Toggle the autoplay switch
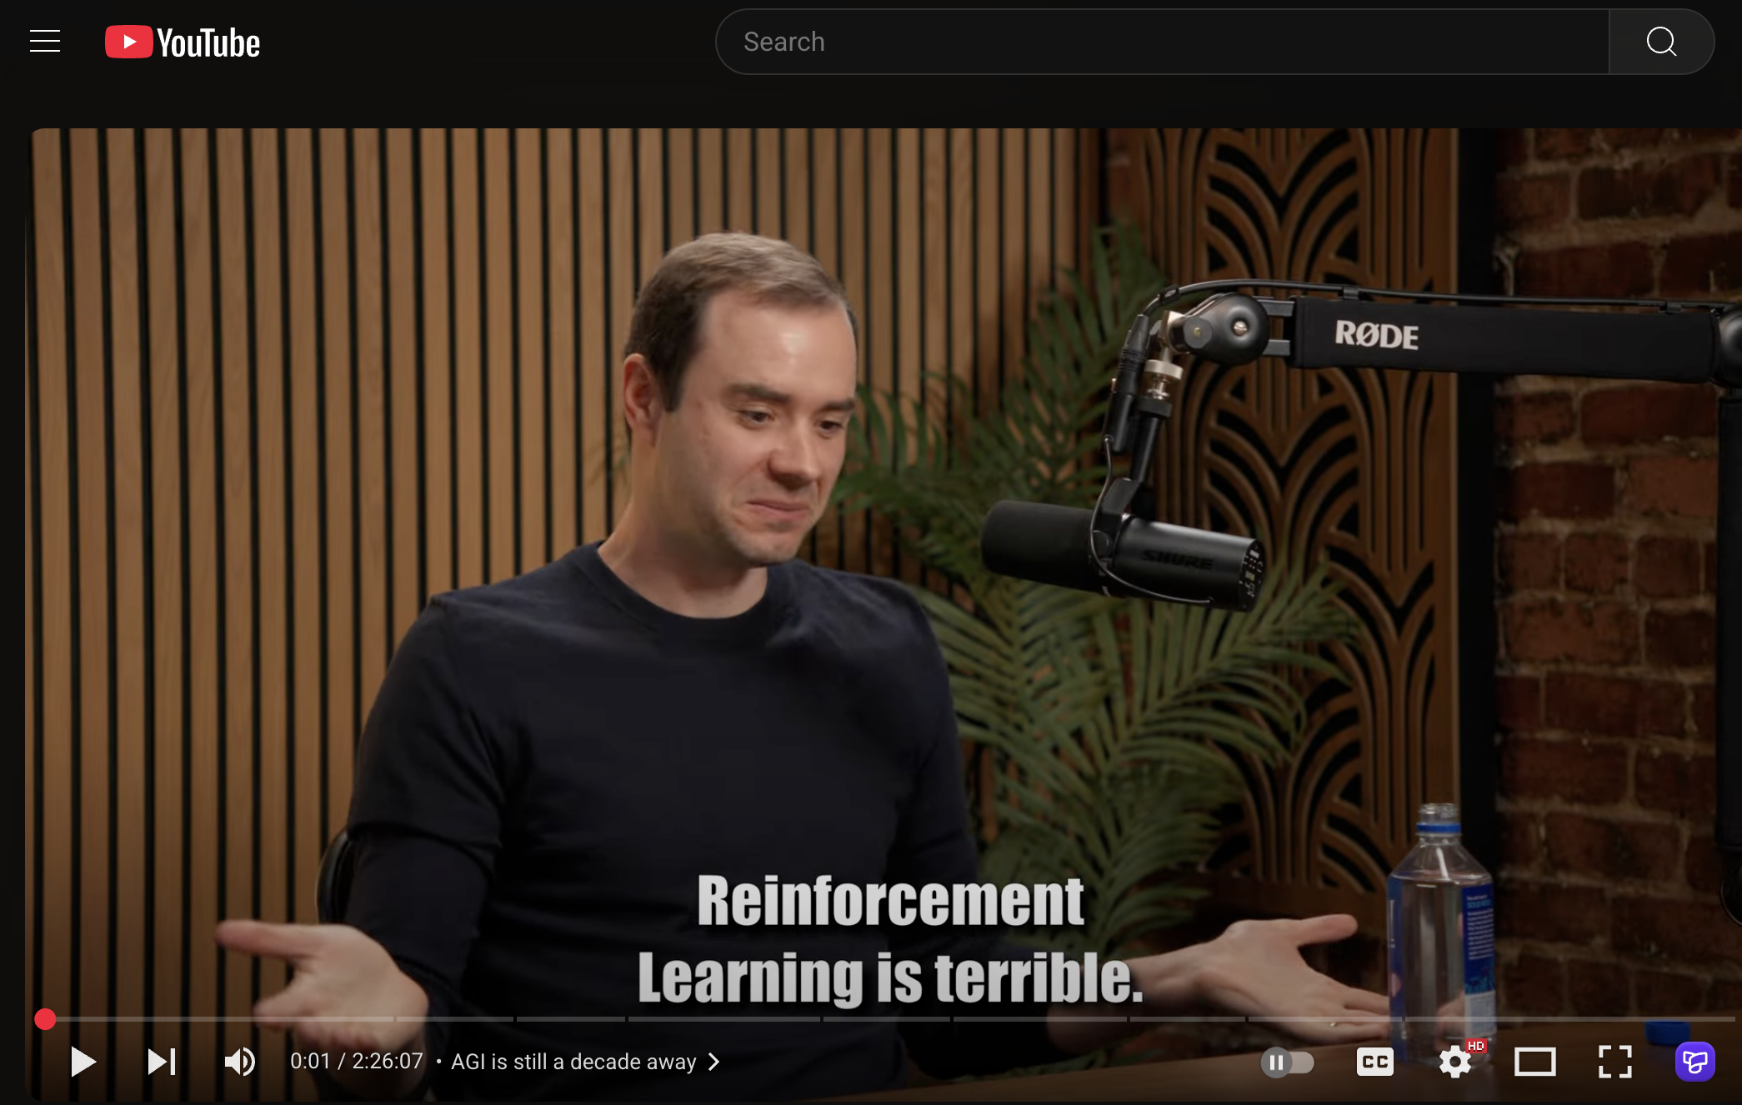Screen dimensions: 1742x1105 pos(1287,1062)
